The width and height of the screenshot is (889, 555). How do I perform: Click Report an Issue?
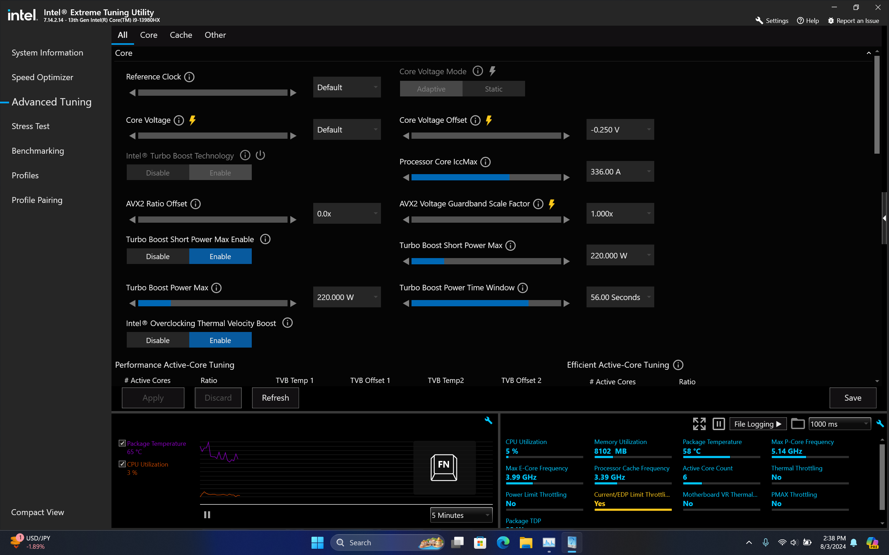tap(853, 20)
